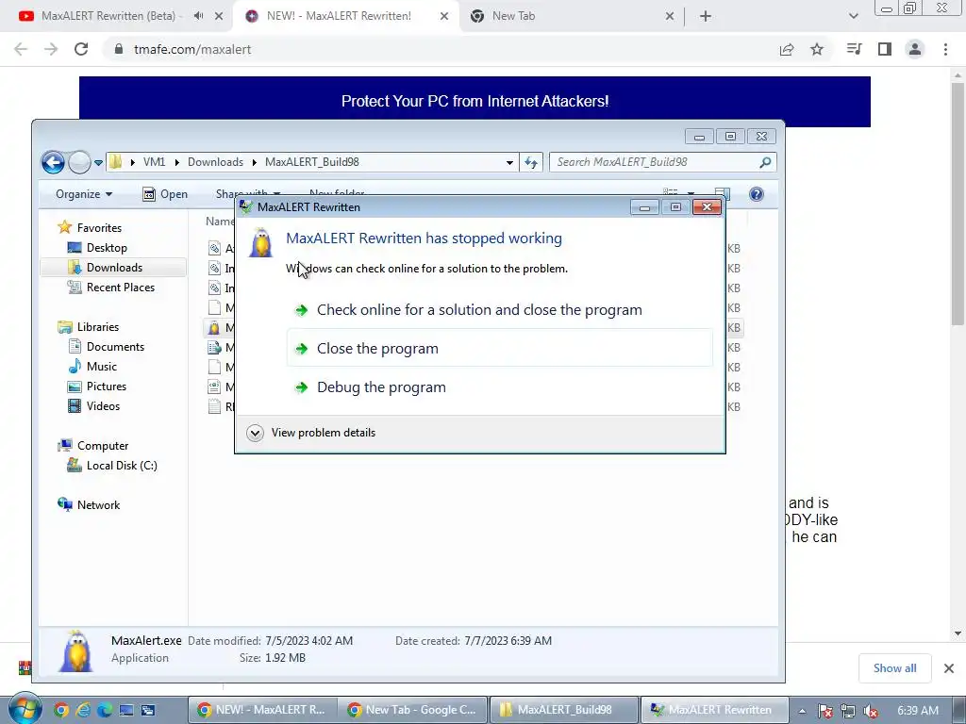Open the Chrome tab search dropdown

tap(853, 17)
